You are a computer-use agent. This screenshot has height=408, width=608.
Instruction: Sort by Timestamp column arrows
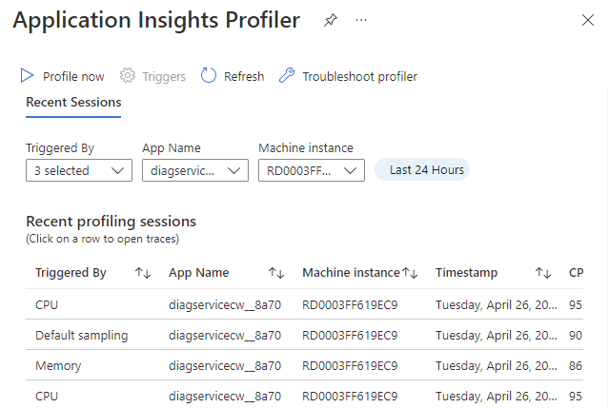coord(543,273)
